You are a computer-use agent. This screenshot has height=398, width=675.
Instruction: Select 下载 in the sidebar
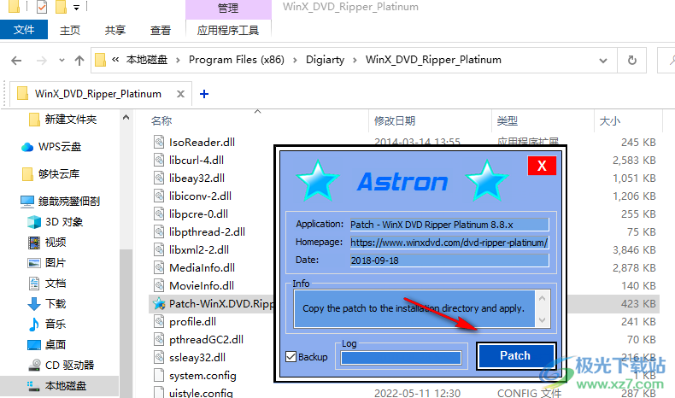(55, 304)
